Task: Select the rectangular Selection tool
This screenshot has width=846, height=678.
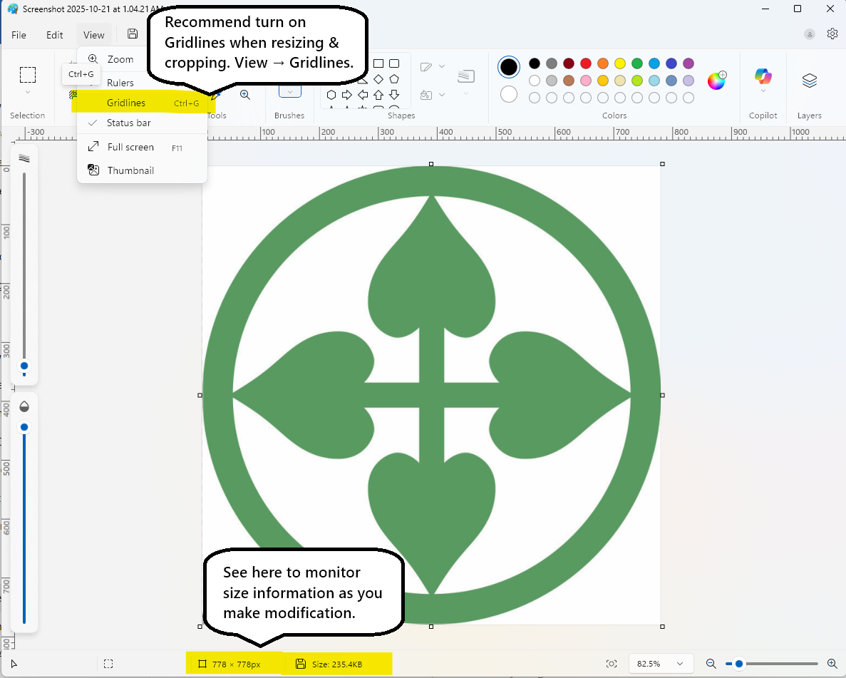Action: [28, 75]
